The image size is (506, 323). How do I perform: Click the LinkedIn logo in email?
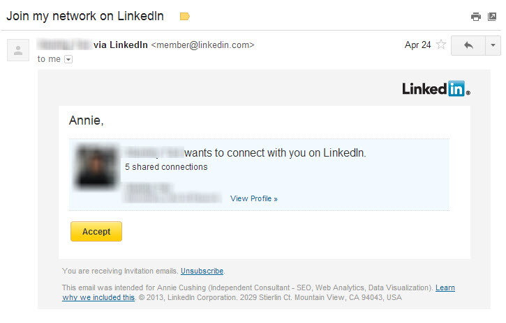(x=436, y=88)
